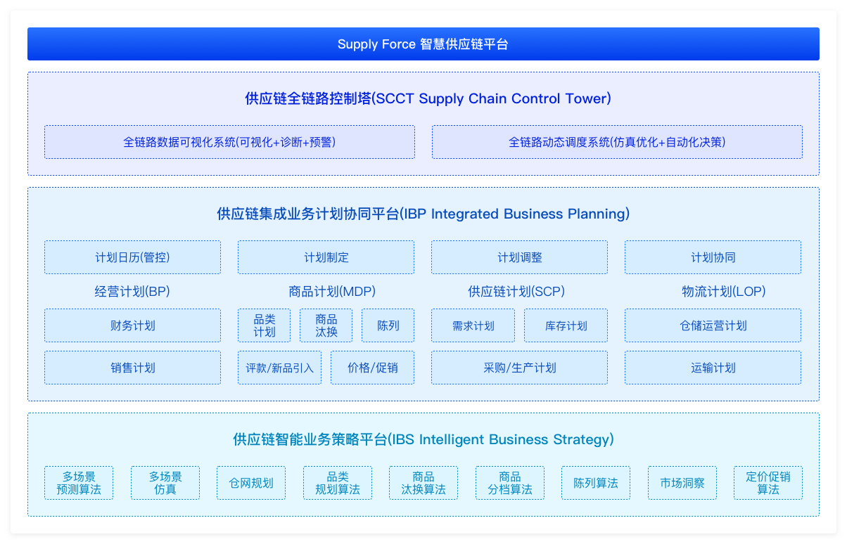Select the 品类计划 box

click(x=265, y=325)
